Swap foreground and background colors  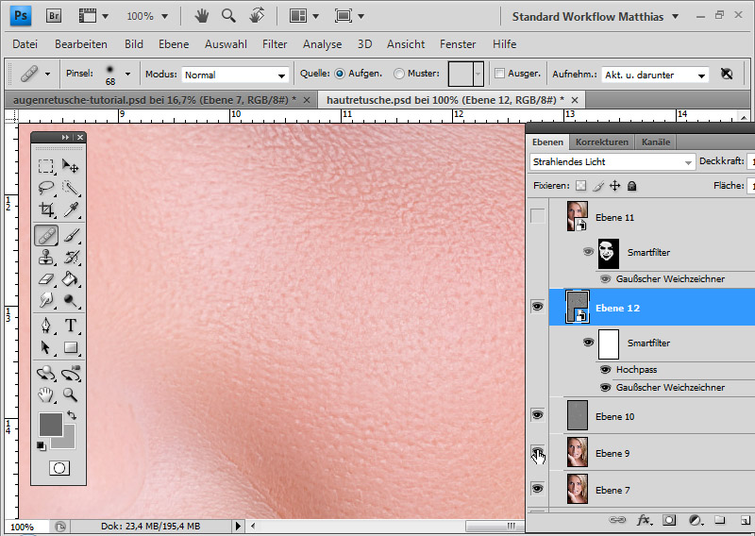[x=73, y=415]
